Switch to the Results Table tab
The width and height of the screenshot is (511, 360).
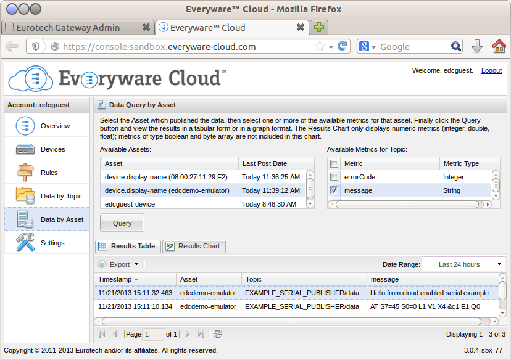pos(128,246)
